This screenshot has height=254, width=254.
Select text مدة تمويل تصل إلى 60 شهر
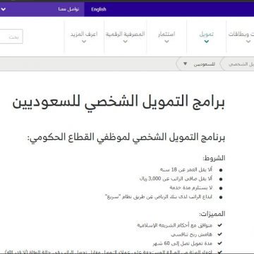(183, 243)
